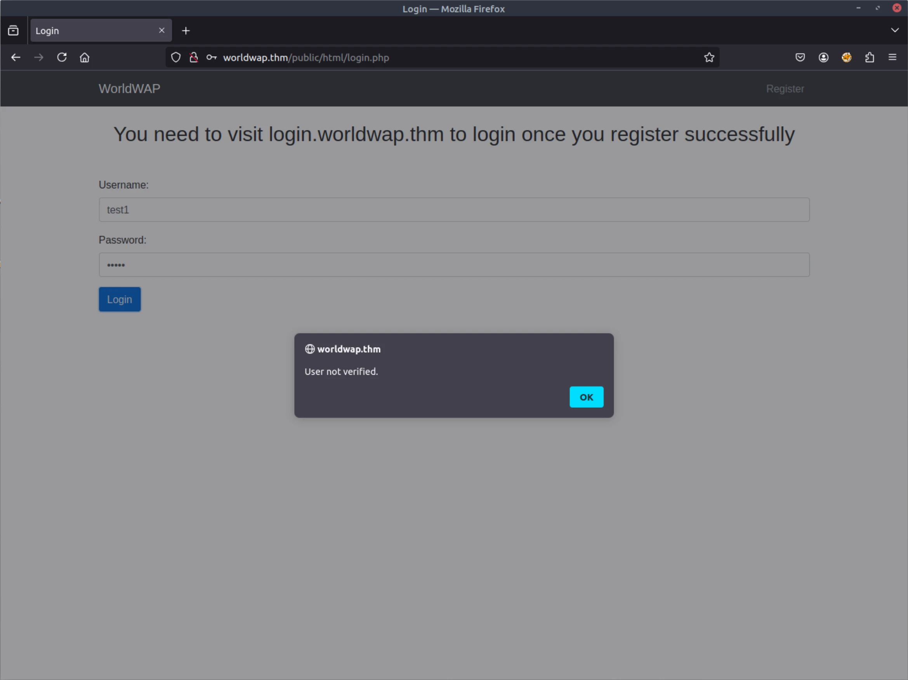Screen dimensions: 908x680
Task: Open the tracking protection shield icon
Action: pyautogui.click(x=176, y=57)
